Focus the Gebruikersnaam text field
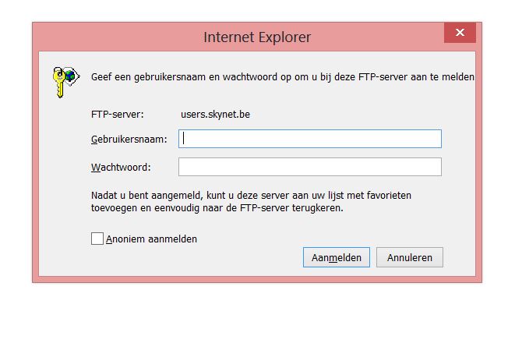This screenshot has height=343, width=515. [310, 139]
